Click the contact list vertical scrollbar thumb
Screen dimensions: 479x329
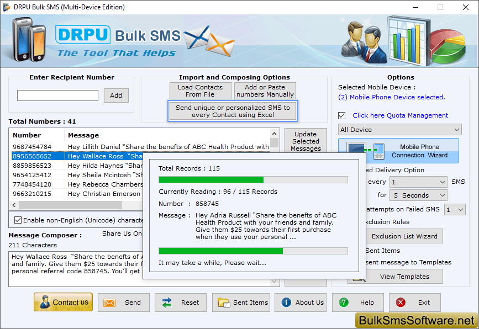click(275, 142)
